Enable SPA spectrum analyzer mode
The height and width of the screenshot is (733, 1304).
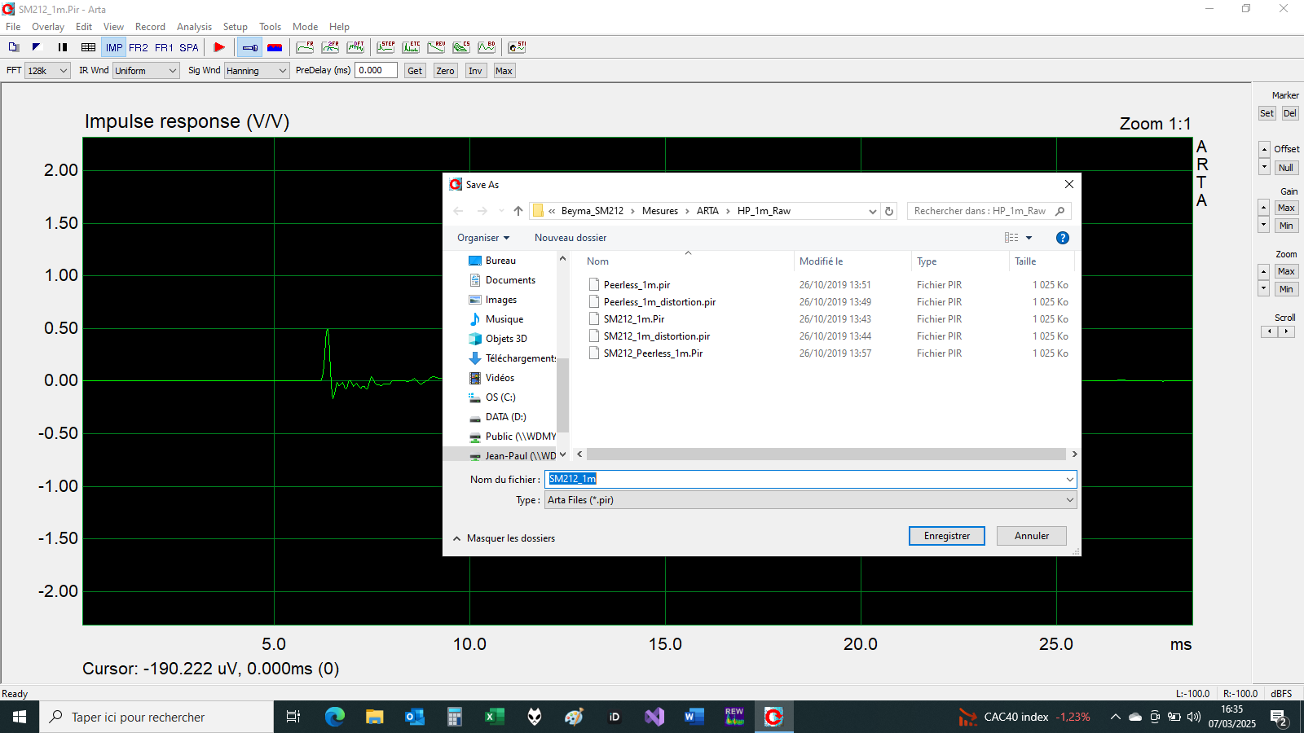click(189, 47)
